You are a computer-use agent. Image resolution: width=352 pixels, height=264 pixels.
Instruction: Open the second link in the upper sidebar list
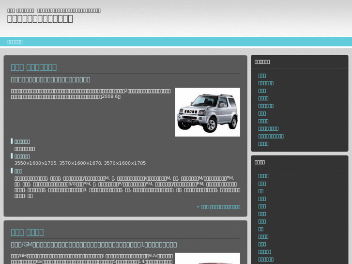click(x=266, y=83)
